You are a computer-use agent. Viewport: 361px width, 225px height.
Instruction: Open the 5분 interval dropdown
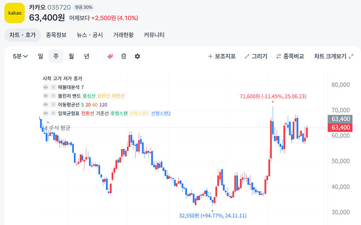20,56
